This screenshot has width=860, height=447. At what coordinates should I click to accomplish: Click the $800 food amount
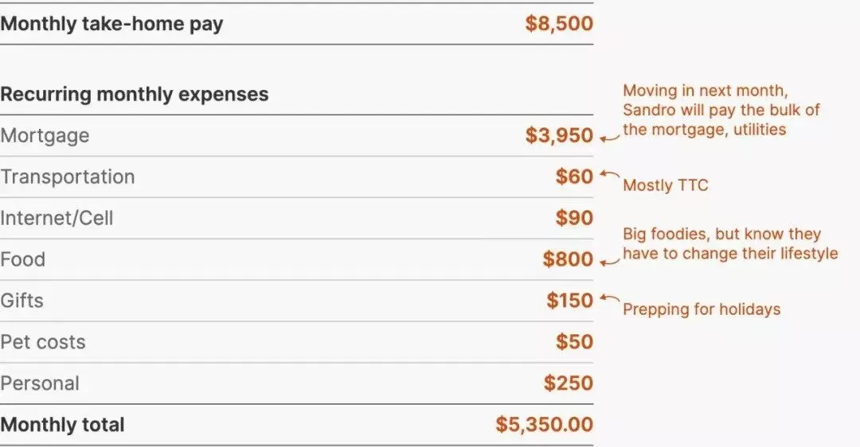(x=568, y=259)
